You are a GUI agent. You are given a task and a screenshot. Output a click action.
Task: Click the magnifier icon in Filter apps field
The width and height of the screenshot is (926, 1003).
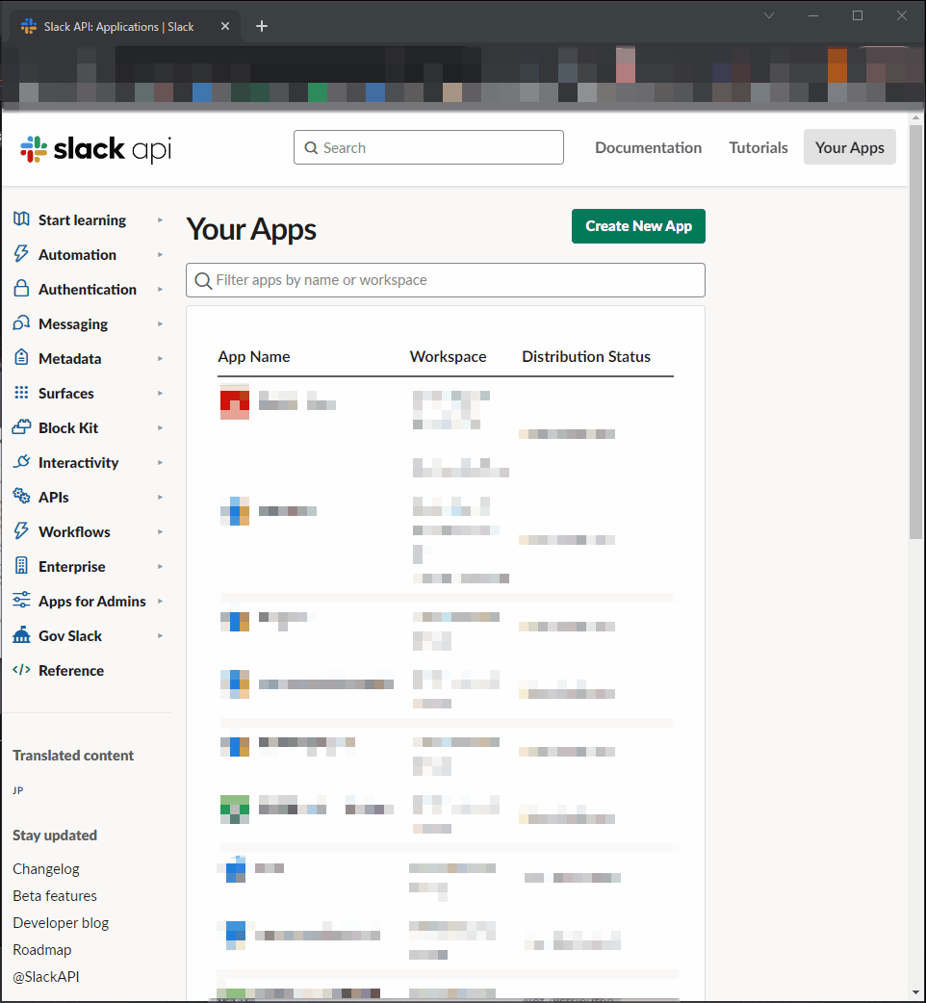pyautogui.click(x=203, y=280)
